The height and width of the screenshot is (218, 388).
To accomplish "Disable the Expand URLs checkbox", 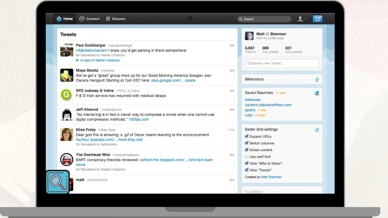I will pos(247,137).
